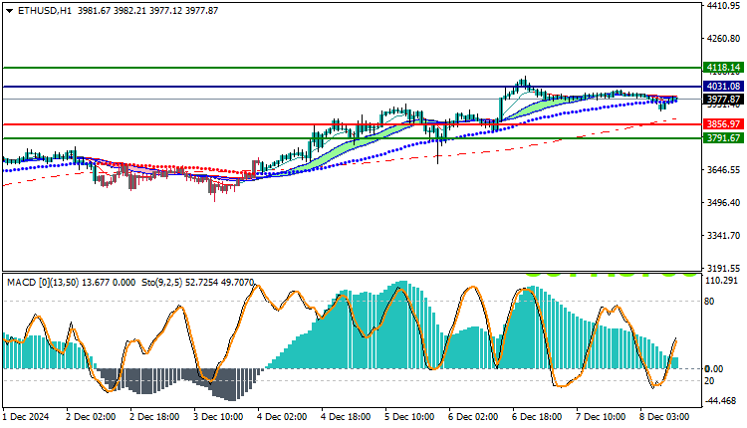Select the blue 4031.08 price level label

pos(723,87)
